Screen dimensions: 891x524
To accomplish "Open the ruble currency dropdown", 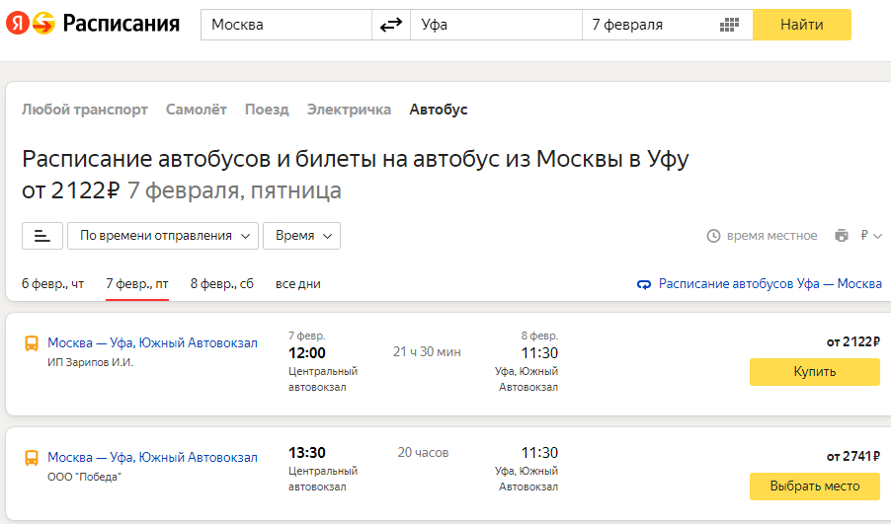I will 871,236.
